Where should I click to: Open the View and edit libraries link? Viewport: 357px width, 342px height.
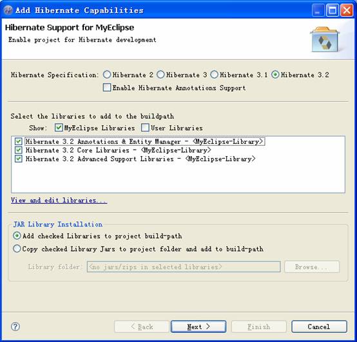(x=59, y=200)
